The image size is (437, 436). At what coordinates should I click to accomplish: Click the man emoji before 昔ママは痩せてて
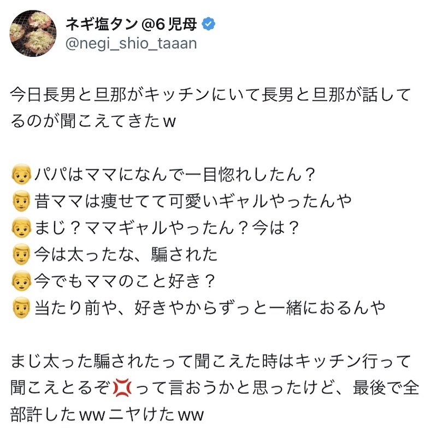(x=21, y=201)
